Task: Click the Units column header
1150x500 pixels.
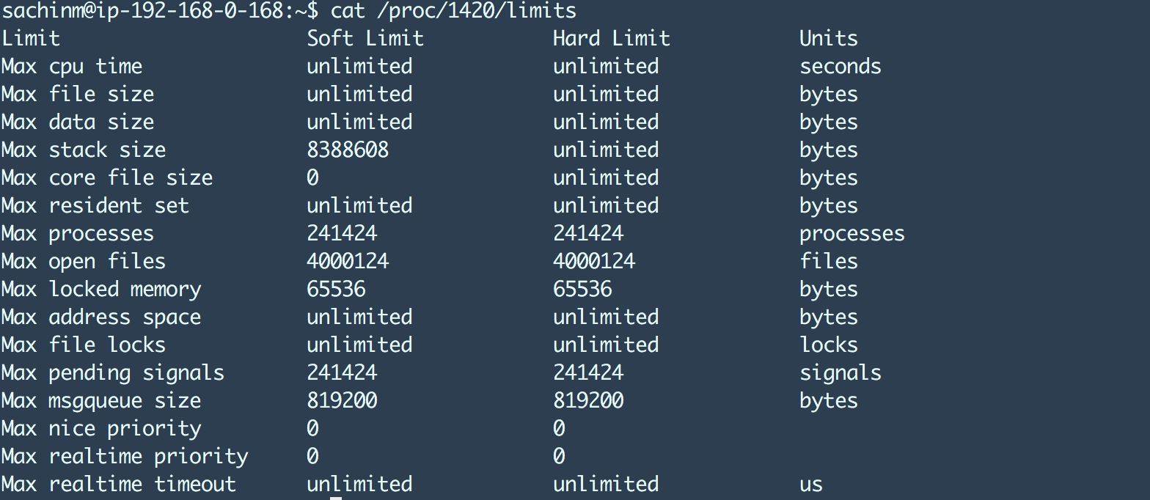Action: pyautogui.click(x=829, y=38)
